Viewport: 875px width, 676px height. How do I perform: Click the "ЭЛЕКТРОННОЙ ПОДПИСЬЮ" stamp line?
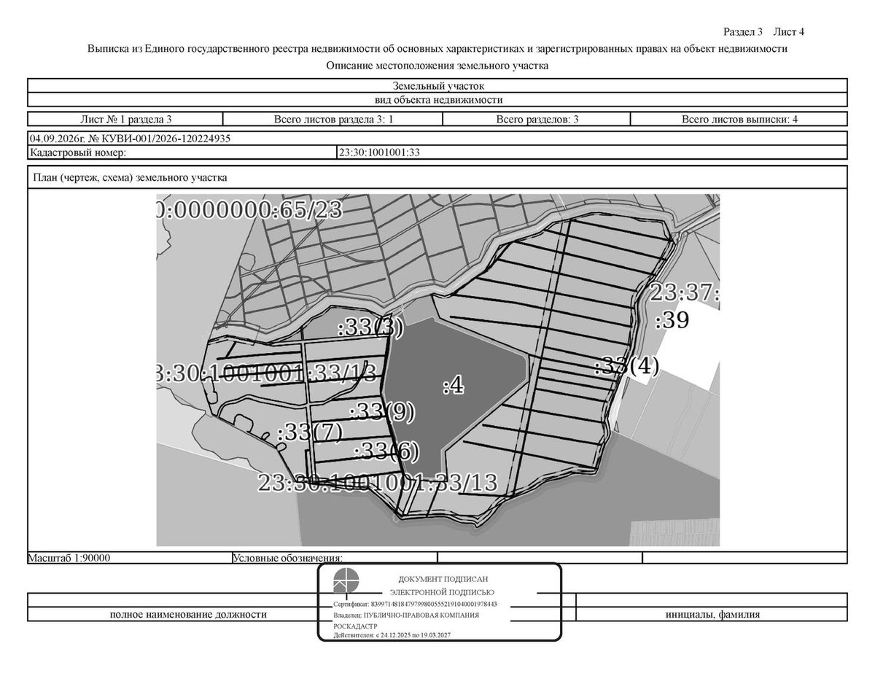(442, 592)
